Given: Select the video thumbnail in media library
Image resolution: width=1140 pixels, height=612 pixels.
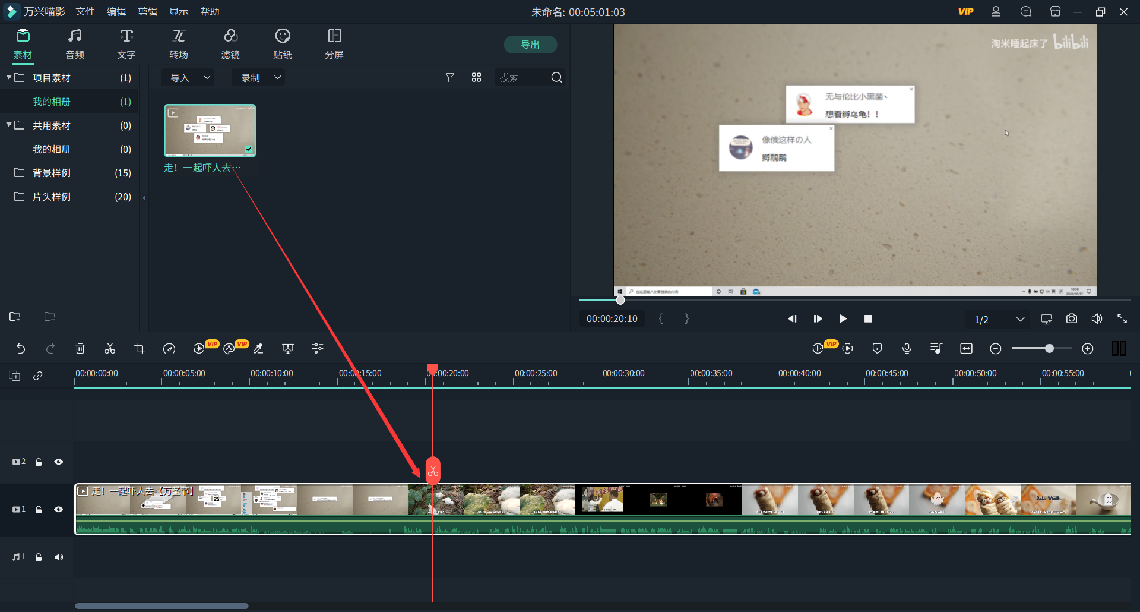Looking at the screenshot, I should coord(210,131).
